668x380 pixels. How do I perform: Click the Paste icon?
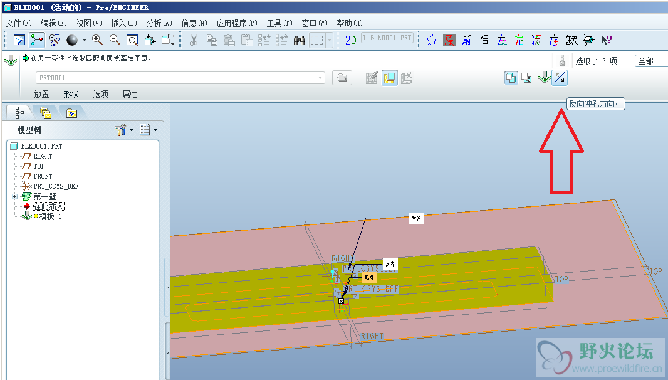click(x=229, y=40)
